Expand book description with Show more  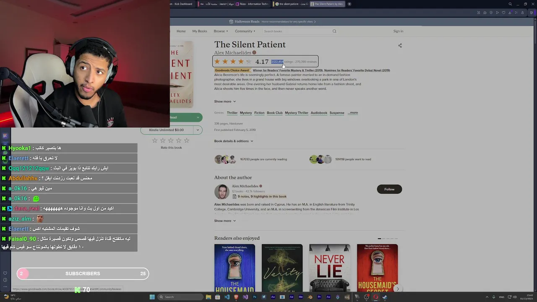[x=225, y=102]
